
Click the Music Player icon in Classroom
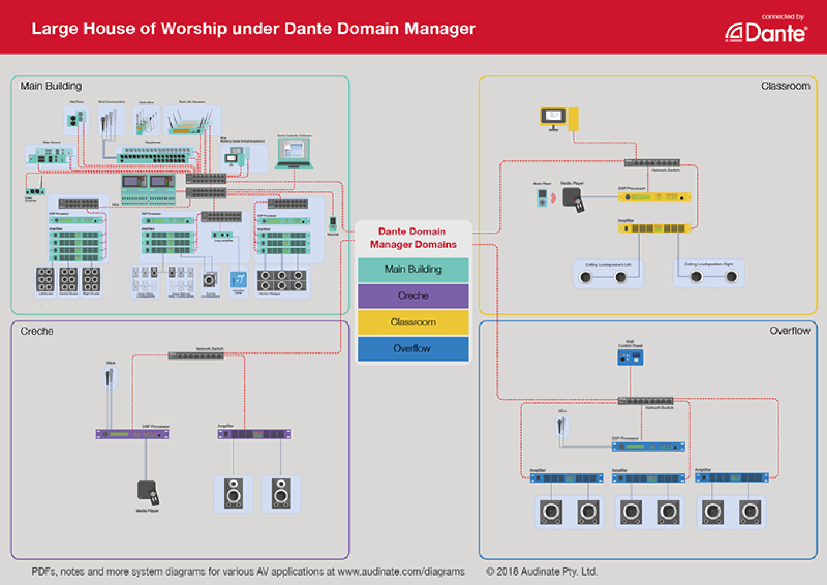[542, 198]
